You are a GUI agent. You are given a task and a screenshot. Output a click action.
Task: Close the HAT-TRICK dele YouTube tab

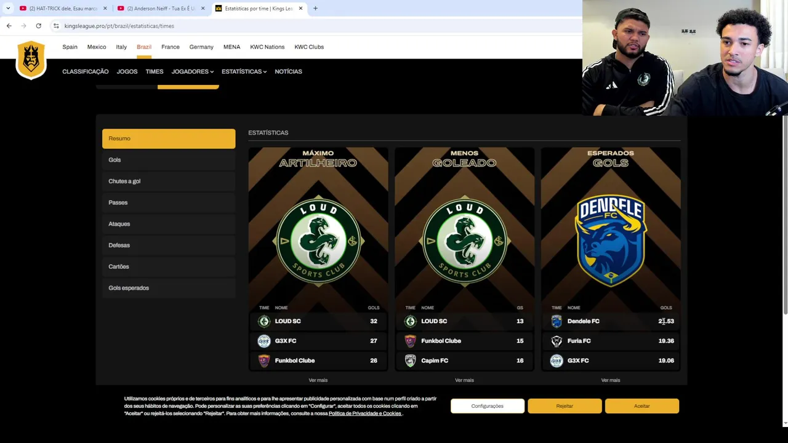click(x=105, y=9)
